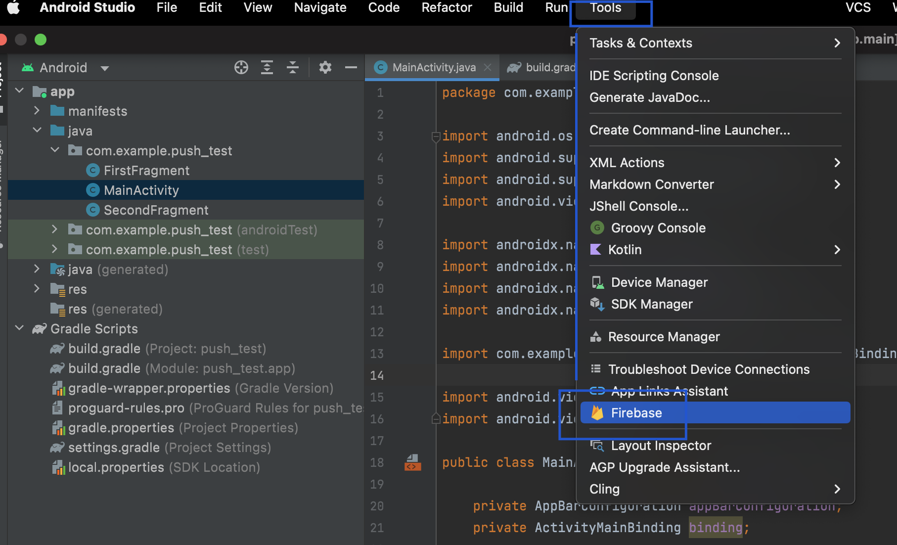Viewport: 897px width, 545px height.
Task: Fold the import block at line 3
Action: pyautogui.click(x=436, y=136)
